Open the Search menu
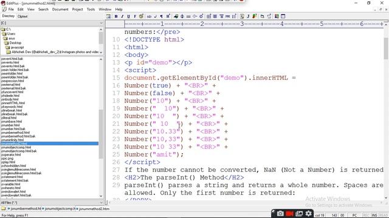Screen dimensions: 389x218 click(x=43, y=9)
